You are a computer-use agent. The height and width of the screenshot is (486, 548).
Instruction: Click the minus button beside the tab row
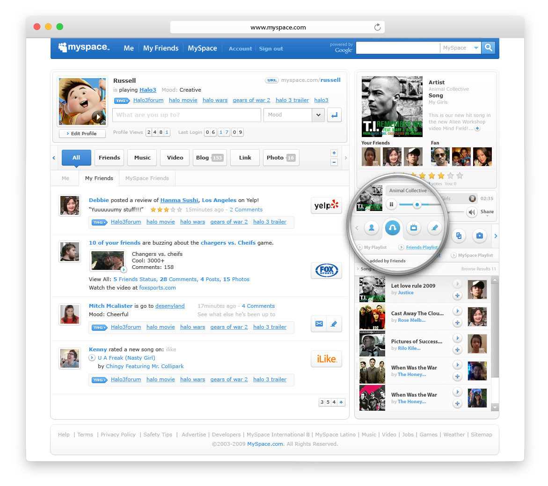[334, 162]
